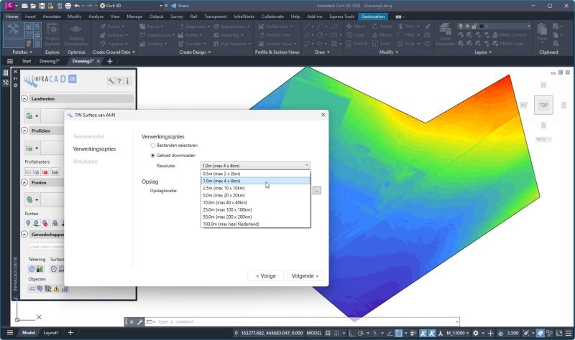Open workspace switching gear in status bar

pyautogui.click(x=476, y=333)
